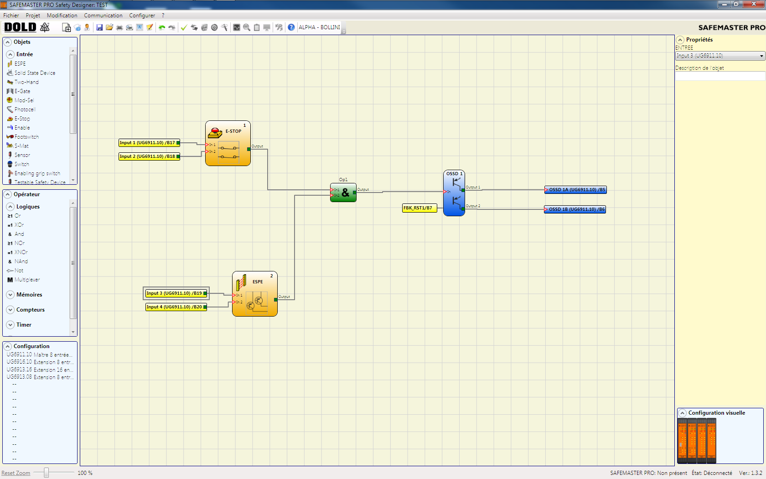Open help with the blue question mark
Viewport: 766px width, 479px height.
(291, 27)
